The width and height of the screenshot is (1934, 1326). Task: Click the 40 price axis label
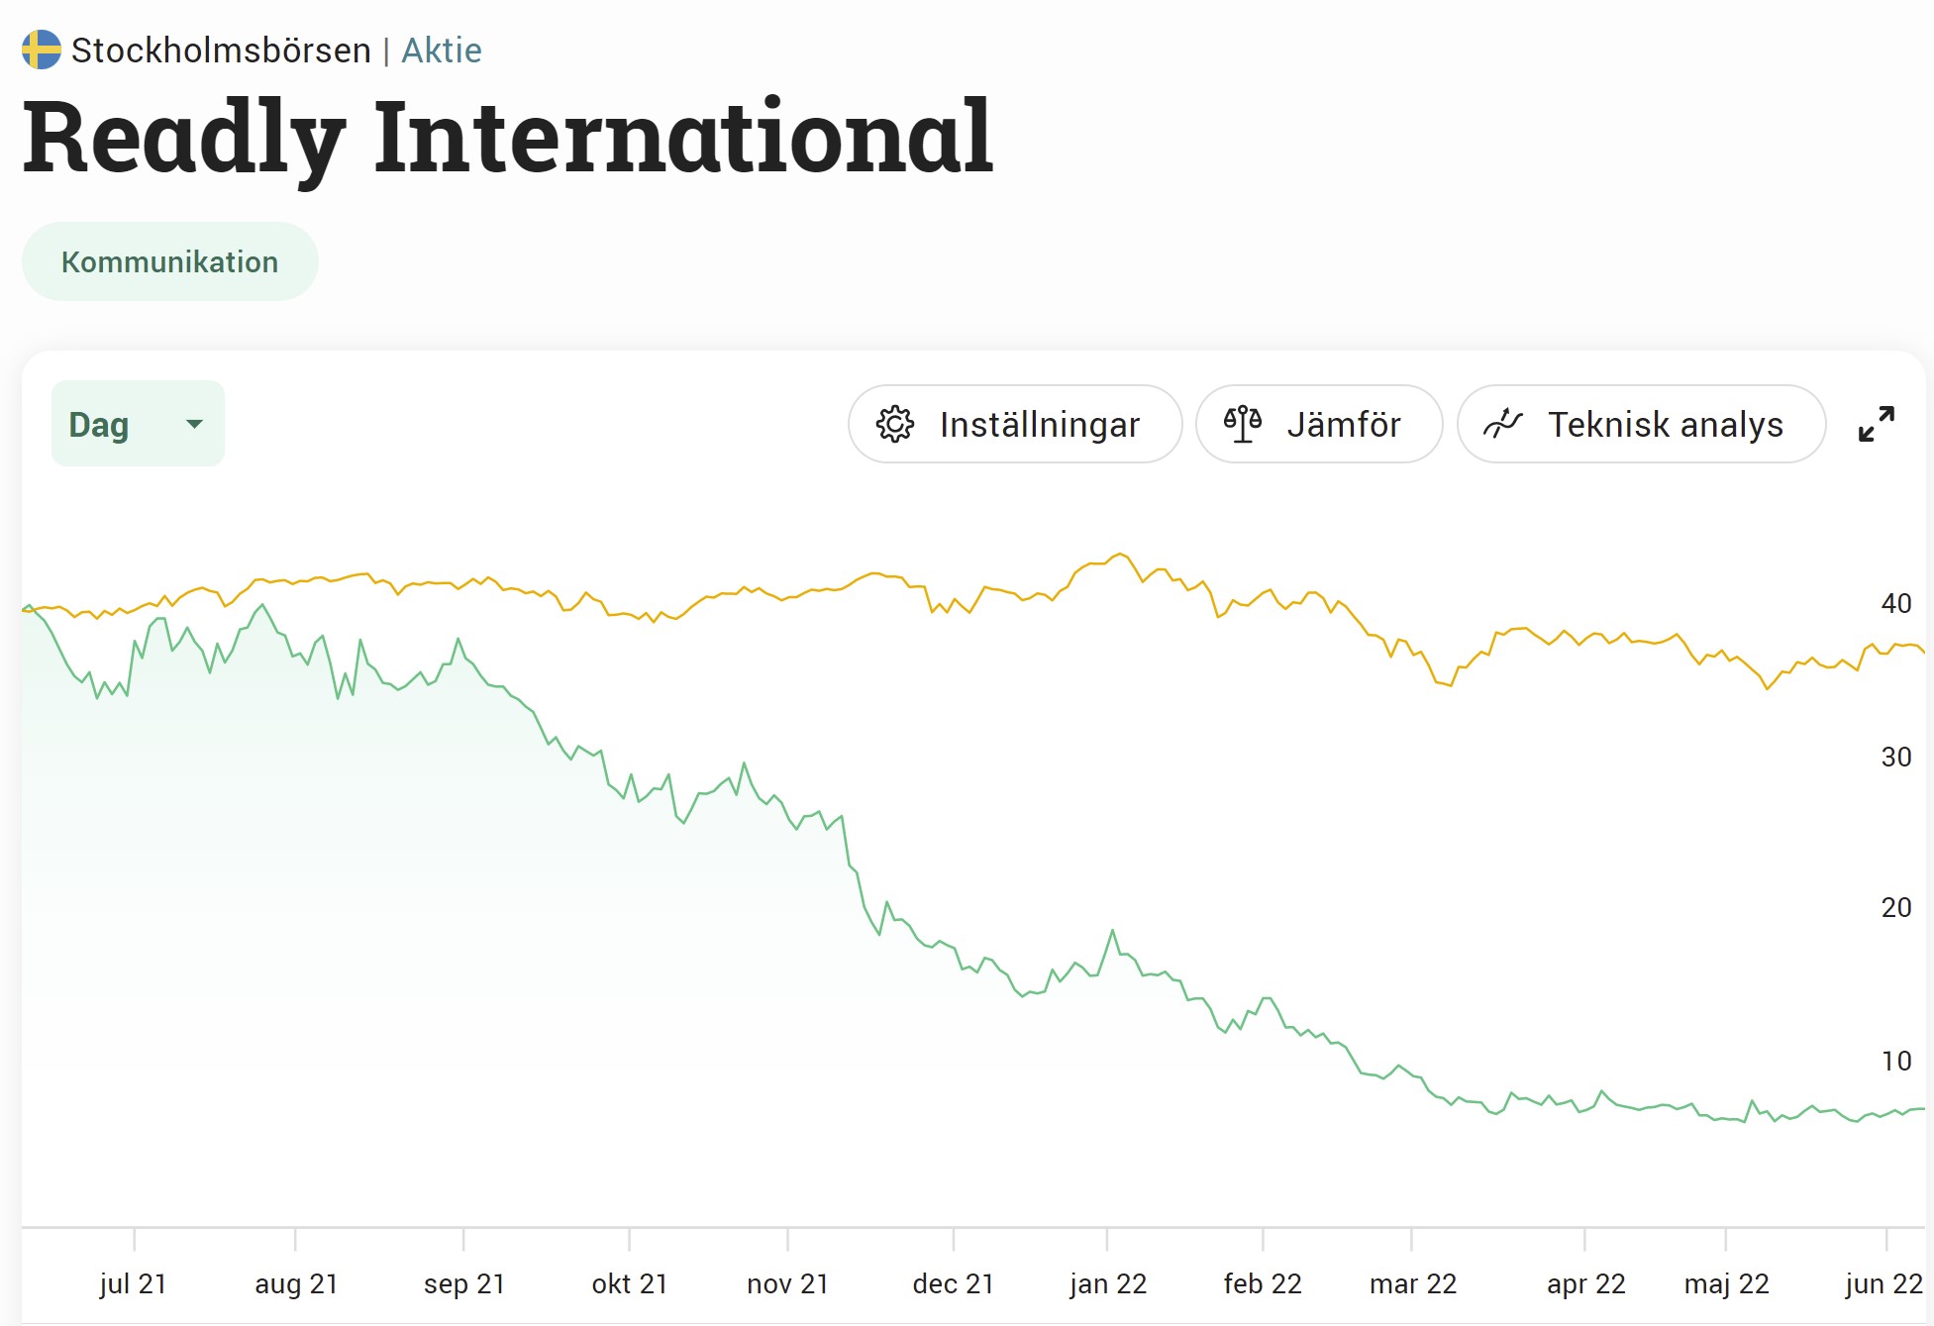click(x=1896, y=603)
